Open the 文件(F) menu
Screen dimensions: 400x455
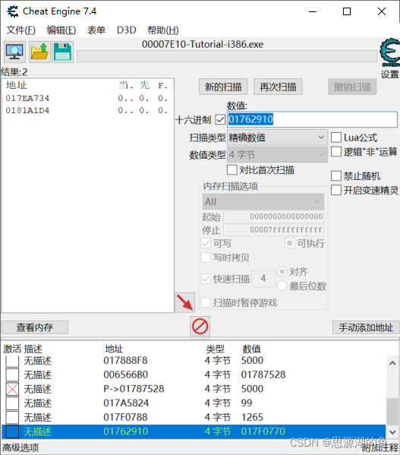click(20, 30)
